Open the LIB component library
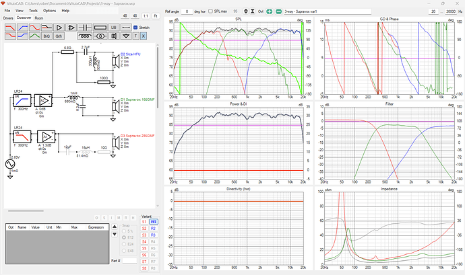465x275 pixels. click(114, 28)
